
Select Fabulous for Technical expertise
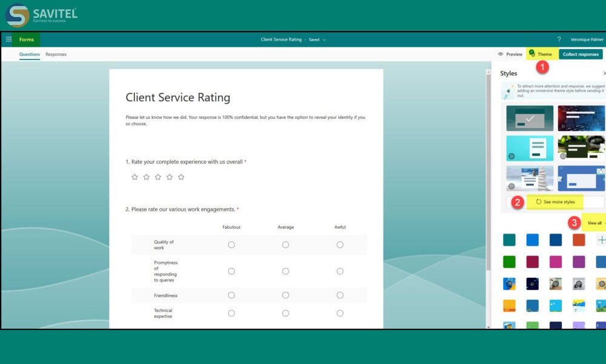tap(231, 313)
